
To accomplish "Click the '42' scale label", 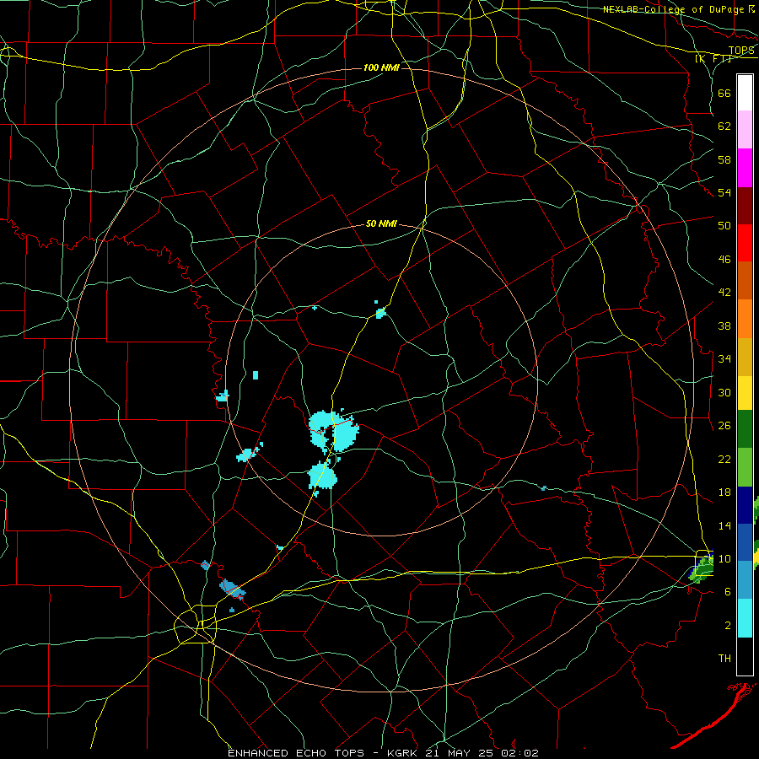I will click(x=724, y=293).
